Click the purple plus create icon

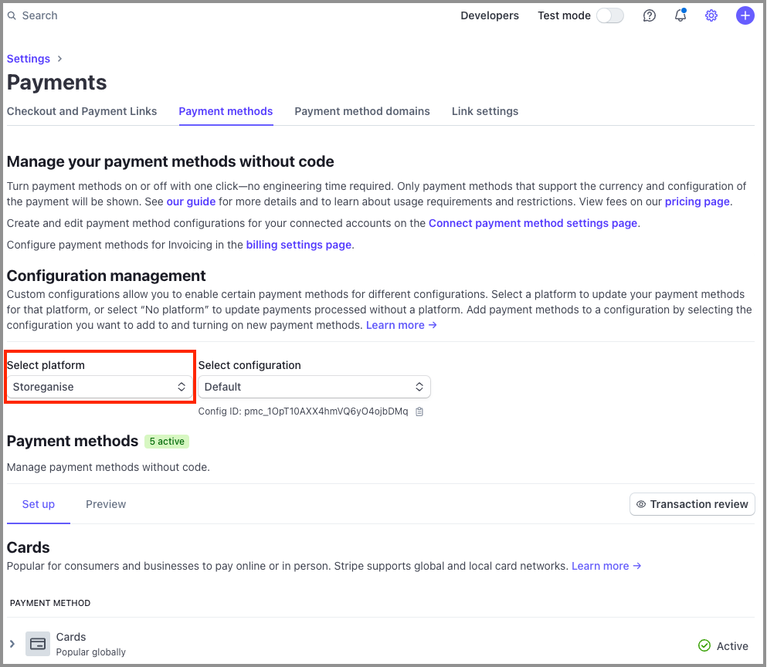745,15
